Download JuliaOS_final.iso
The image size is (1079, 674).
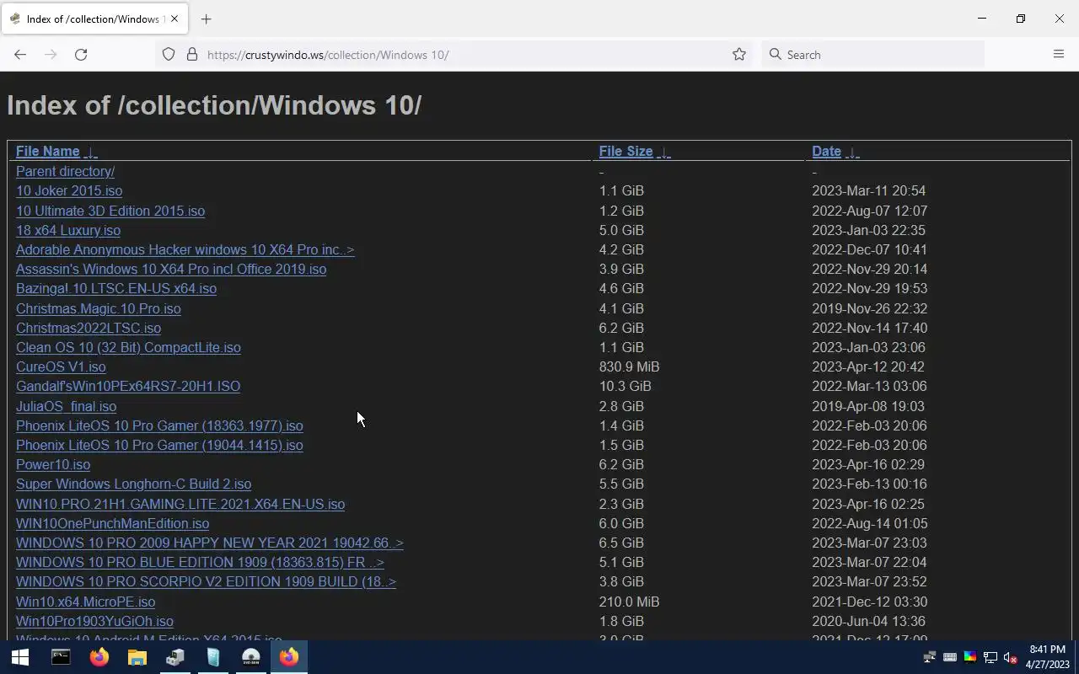tap(67, 406)
